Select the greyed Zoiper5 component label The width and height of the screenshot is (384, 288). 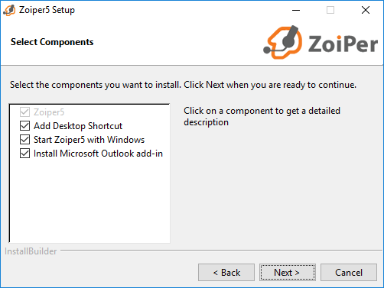click(x=49, y=112)
